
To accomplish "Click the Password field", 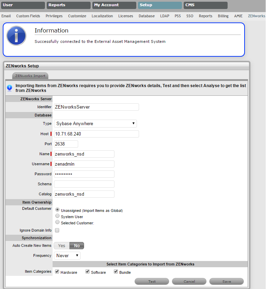I will (x=84, y=174).
